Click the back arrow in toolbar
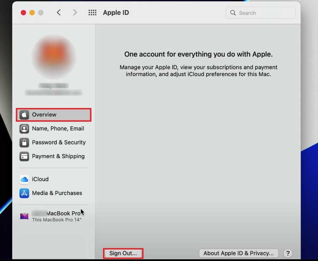 point(59,13)
